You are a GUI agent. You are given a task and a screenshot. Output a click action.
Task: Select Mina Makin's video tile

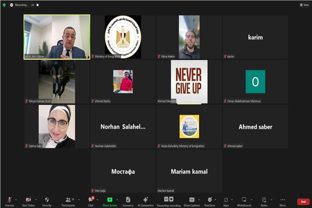click(x=189, y=37)
